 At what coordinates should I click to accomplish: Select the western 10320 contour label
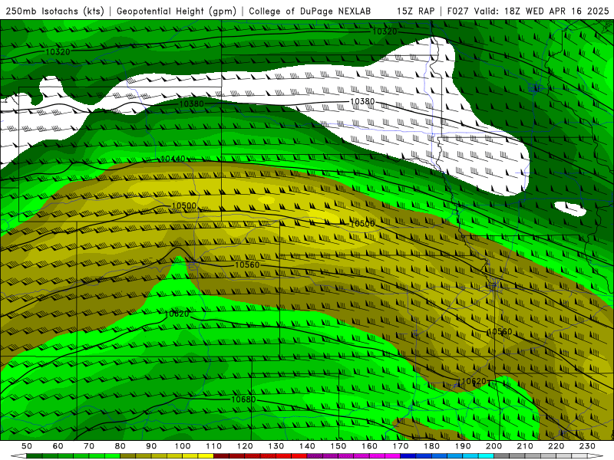tap(58, 51)
